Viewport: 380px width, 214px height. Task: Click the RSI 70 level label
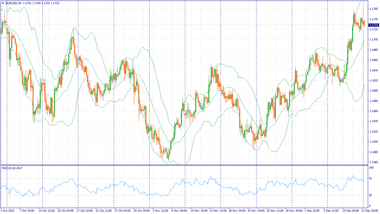pos(370,179)
